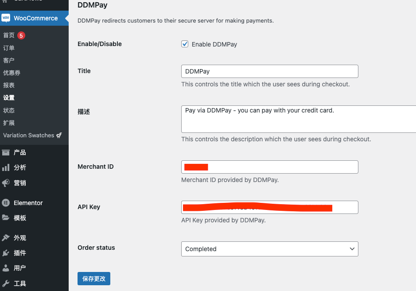Click the red 5 notification badge
416x291 pixels.
(x=21, y=35)
